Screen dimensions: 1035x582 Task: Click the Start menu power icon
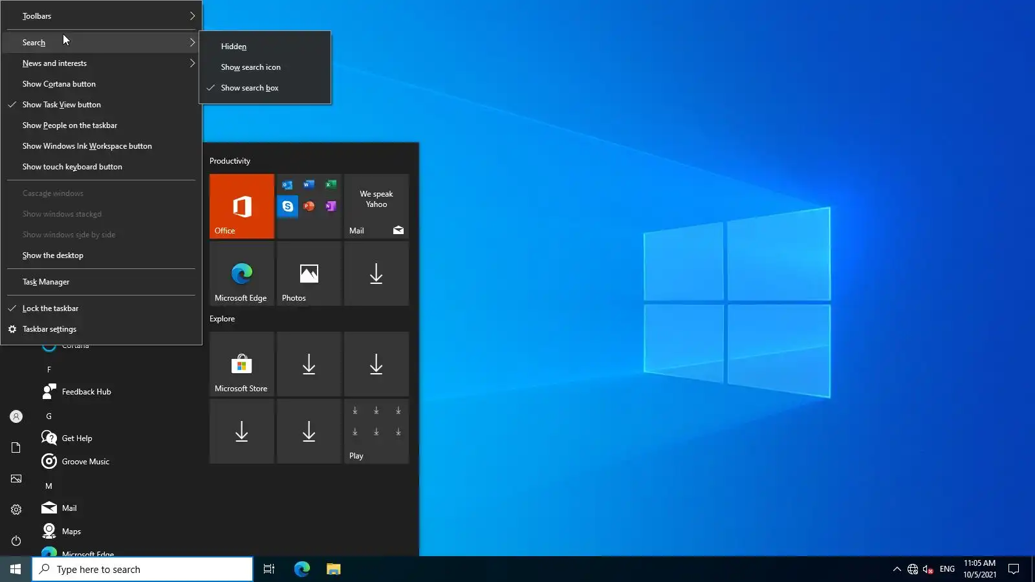(16, 541)
